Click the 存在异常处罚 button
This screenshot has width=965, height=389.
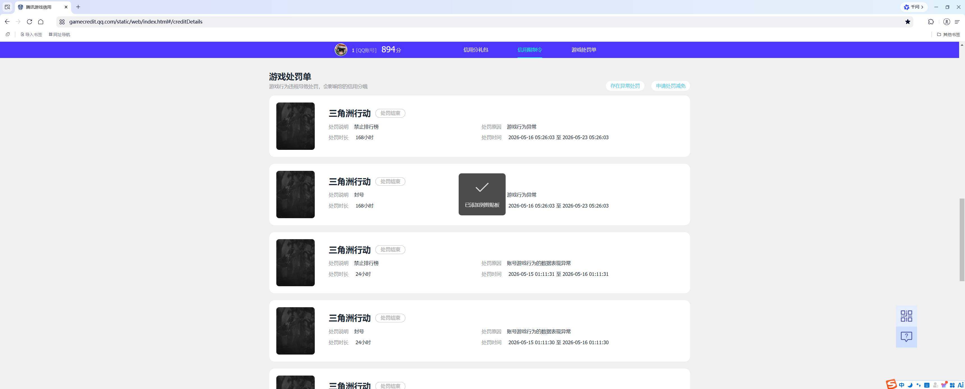click(x=625, y=86)
